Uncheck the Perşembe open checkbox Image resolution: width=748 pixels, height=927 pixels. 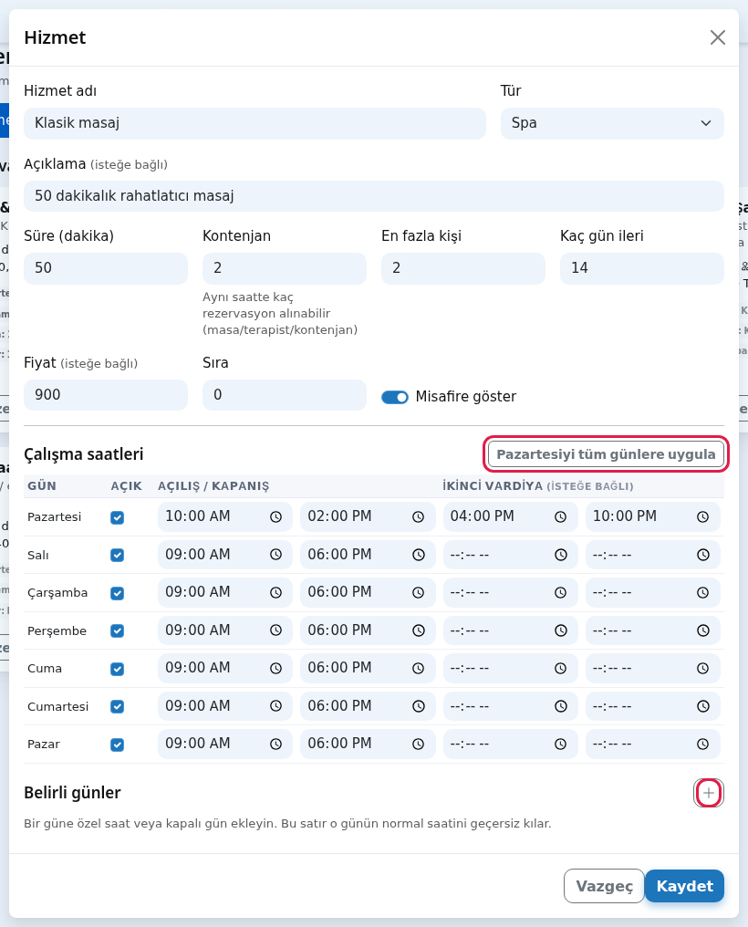[117, 630]
